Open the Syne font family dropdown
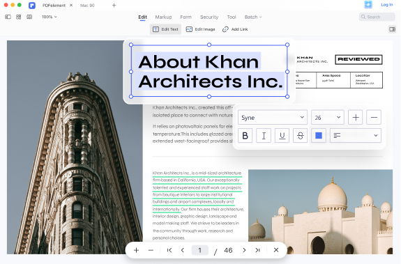Viewport: 401px width, 264px height. (273, 118)
